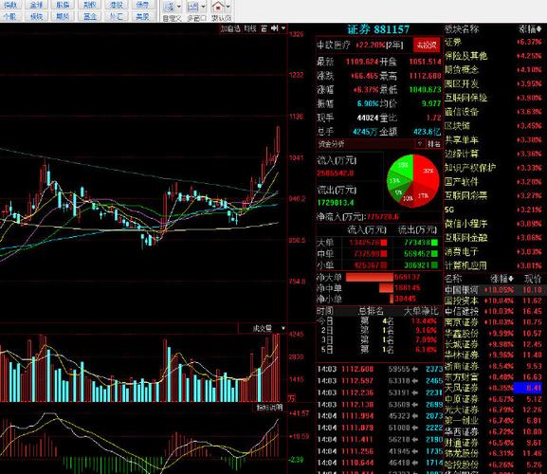
Task: Click 加自选 to add to watchlist
Action: (230, 28)
